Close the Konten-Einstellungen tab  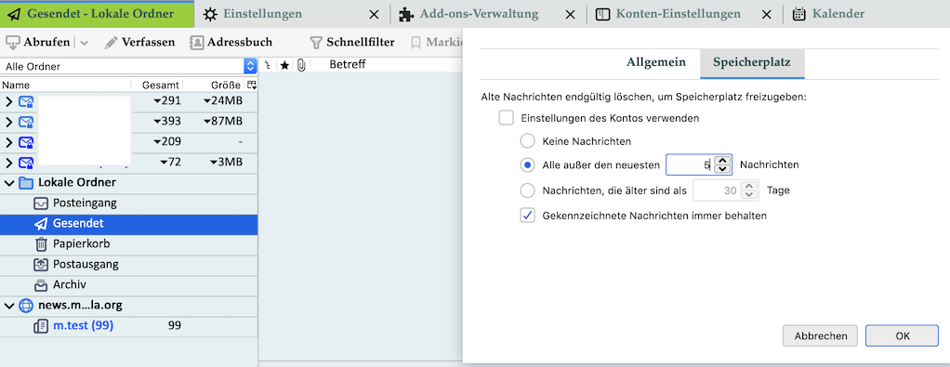767,15
